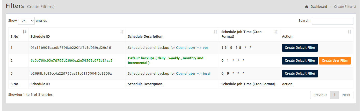Sort by Schedule Job Time arrows icon
Viewport: 363px width, 111px height.
[276, 32]
